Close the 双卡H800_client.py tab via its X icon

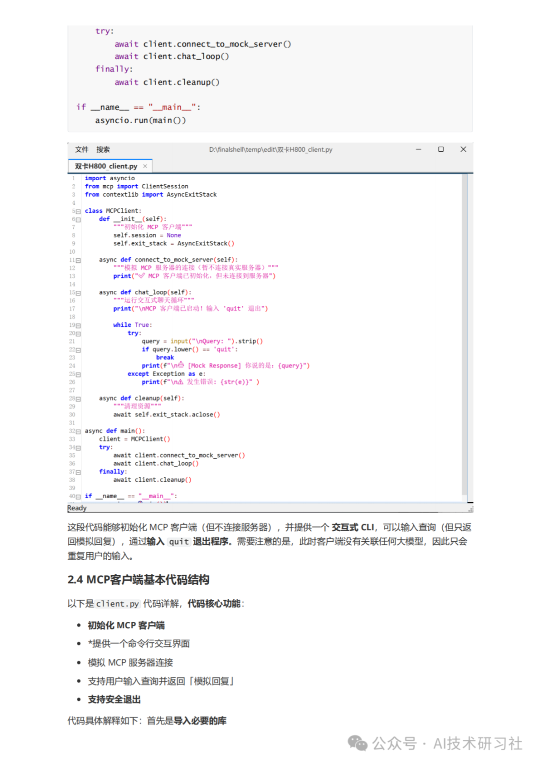146,166
